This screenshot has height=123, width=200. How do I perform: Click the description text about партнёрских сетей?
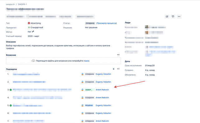click(x=58, y=47)
